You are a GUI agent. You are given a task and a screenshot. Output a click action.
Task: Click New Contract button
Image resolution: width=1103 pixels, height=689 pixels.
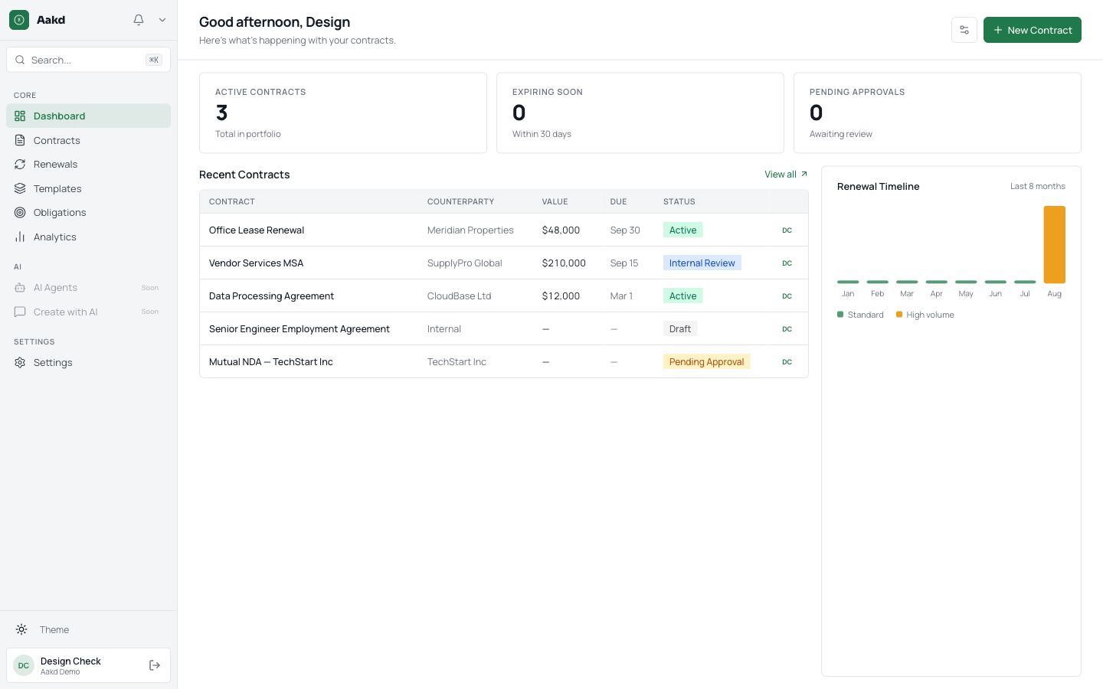1033,30
